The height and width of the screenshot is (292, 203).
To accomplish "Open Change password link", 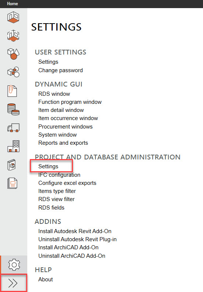I will pyautogui.click(x=60, y=70).
